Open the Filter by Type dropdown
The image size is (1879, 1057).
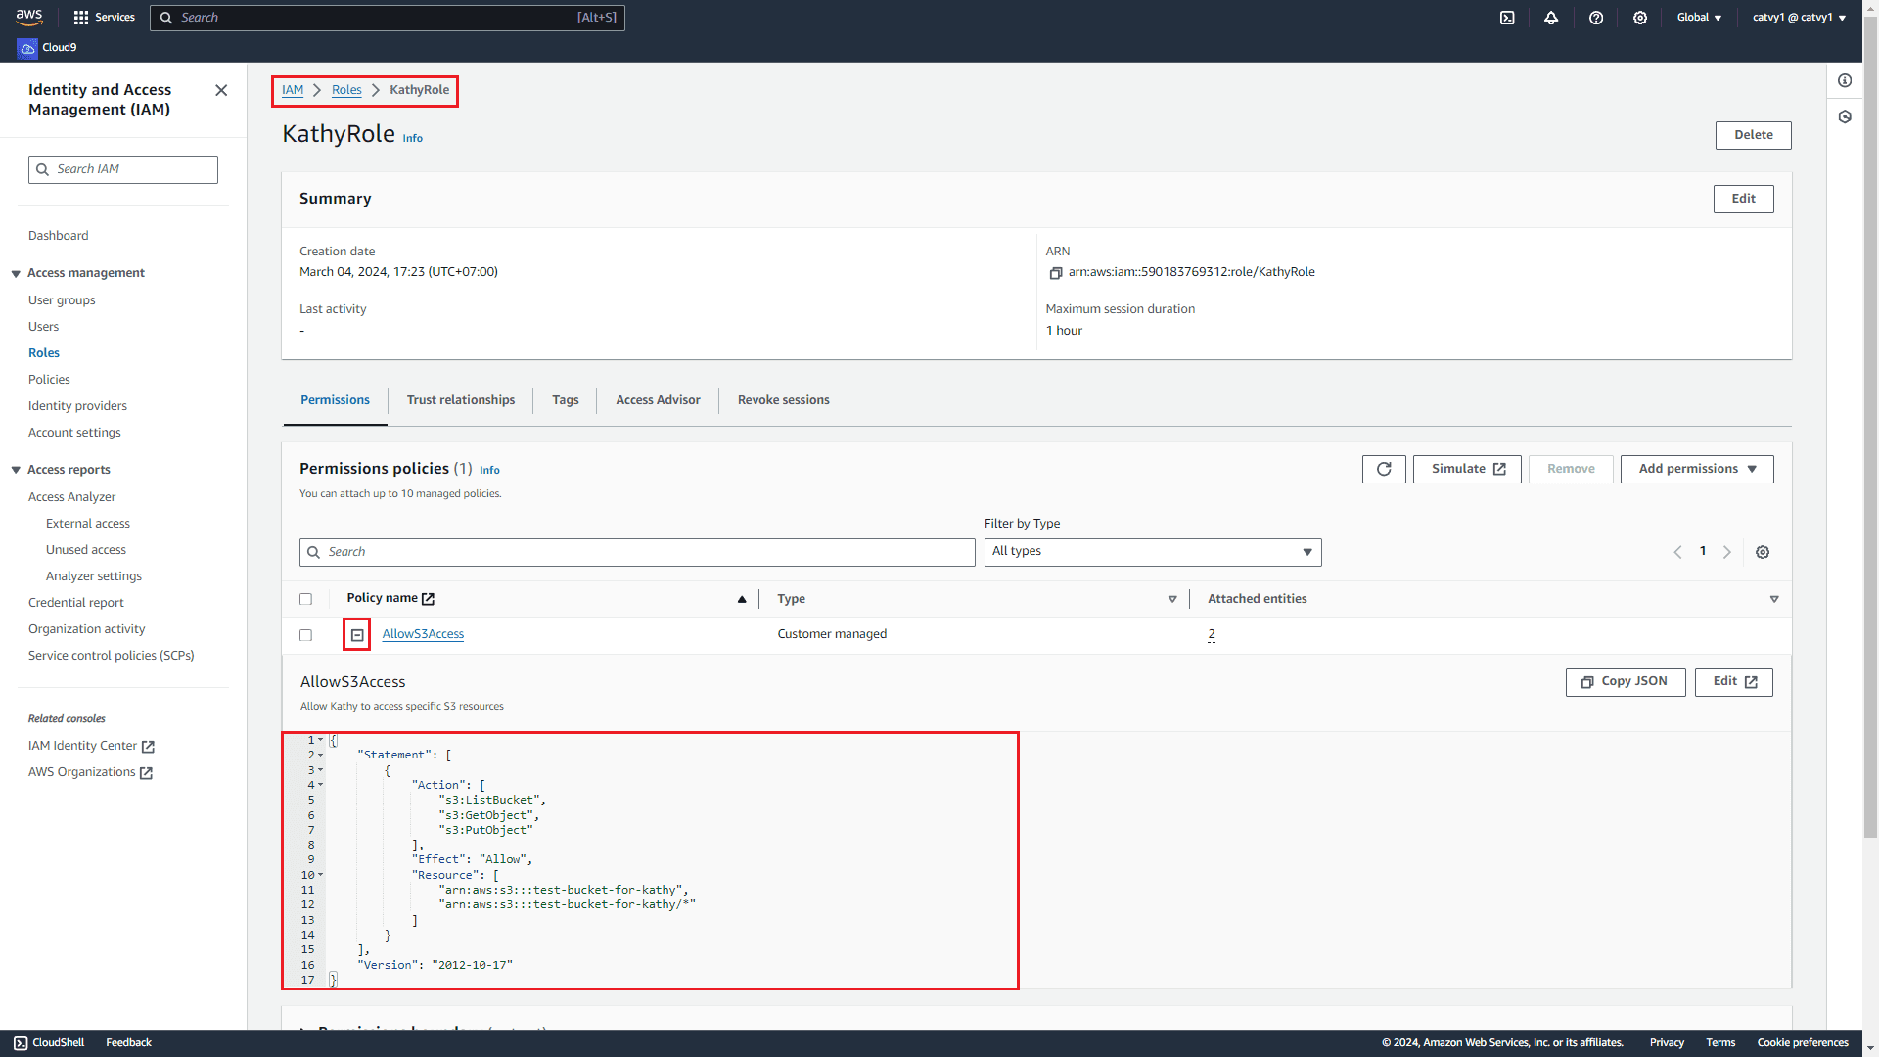coord(1152,552)
